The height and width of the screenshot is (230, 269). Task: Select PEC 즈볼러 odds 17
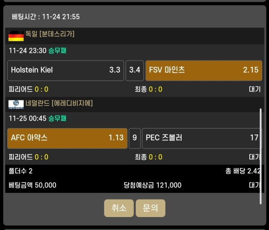201,138
